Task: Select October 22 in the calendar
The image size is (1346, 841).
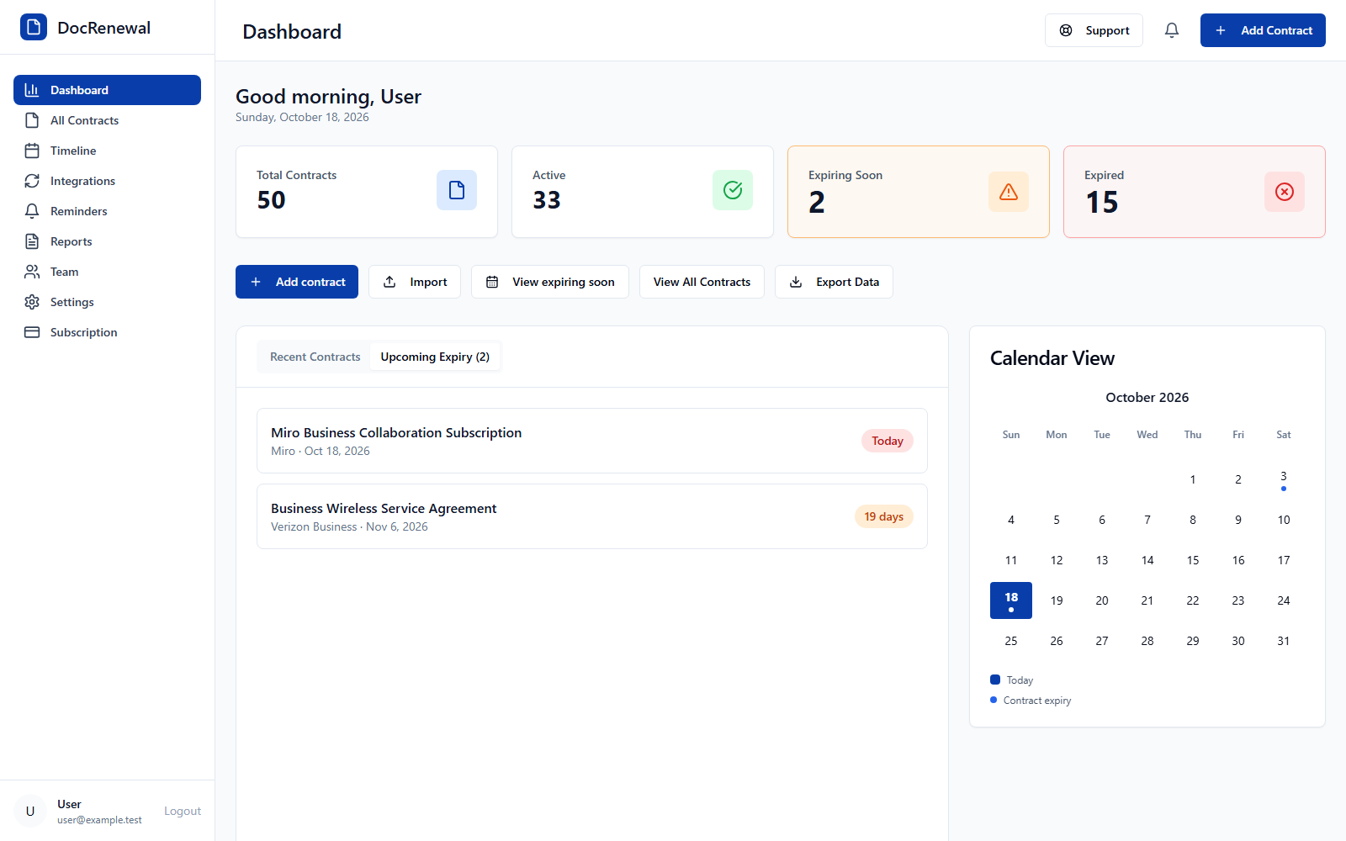Action: pyautogui.click(x=1193, y=600)
